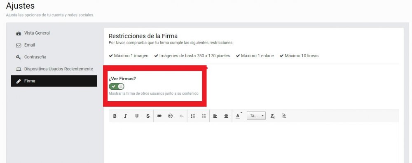Toggle bold formatting in signature editor
This screenshot has width=412, height=163.
pyautogui.click(x=115, y=116)
